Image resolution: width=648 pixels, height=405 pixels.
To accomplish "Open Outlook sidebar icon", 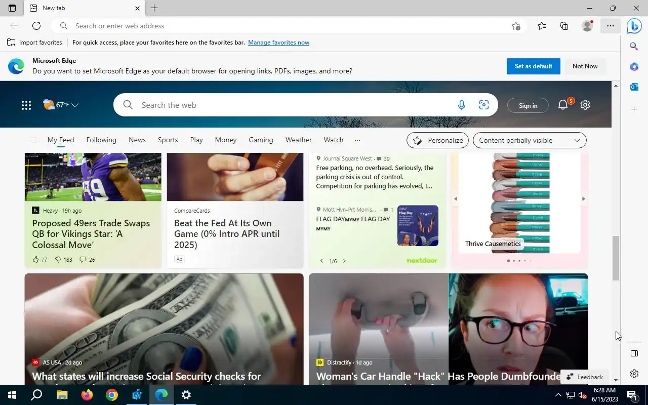I will [634, 87].
